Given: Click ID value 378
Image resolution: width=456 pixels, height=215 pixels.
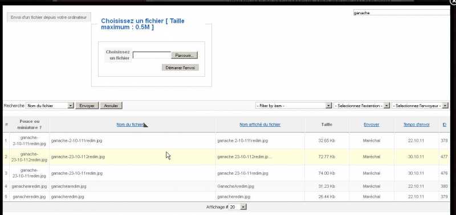Looking at the screenshot, I should (x=444, y=140).
